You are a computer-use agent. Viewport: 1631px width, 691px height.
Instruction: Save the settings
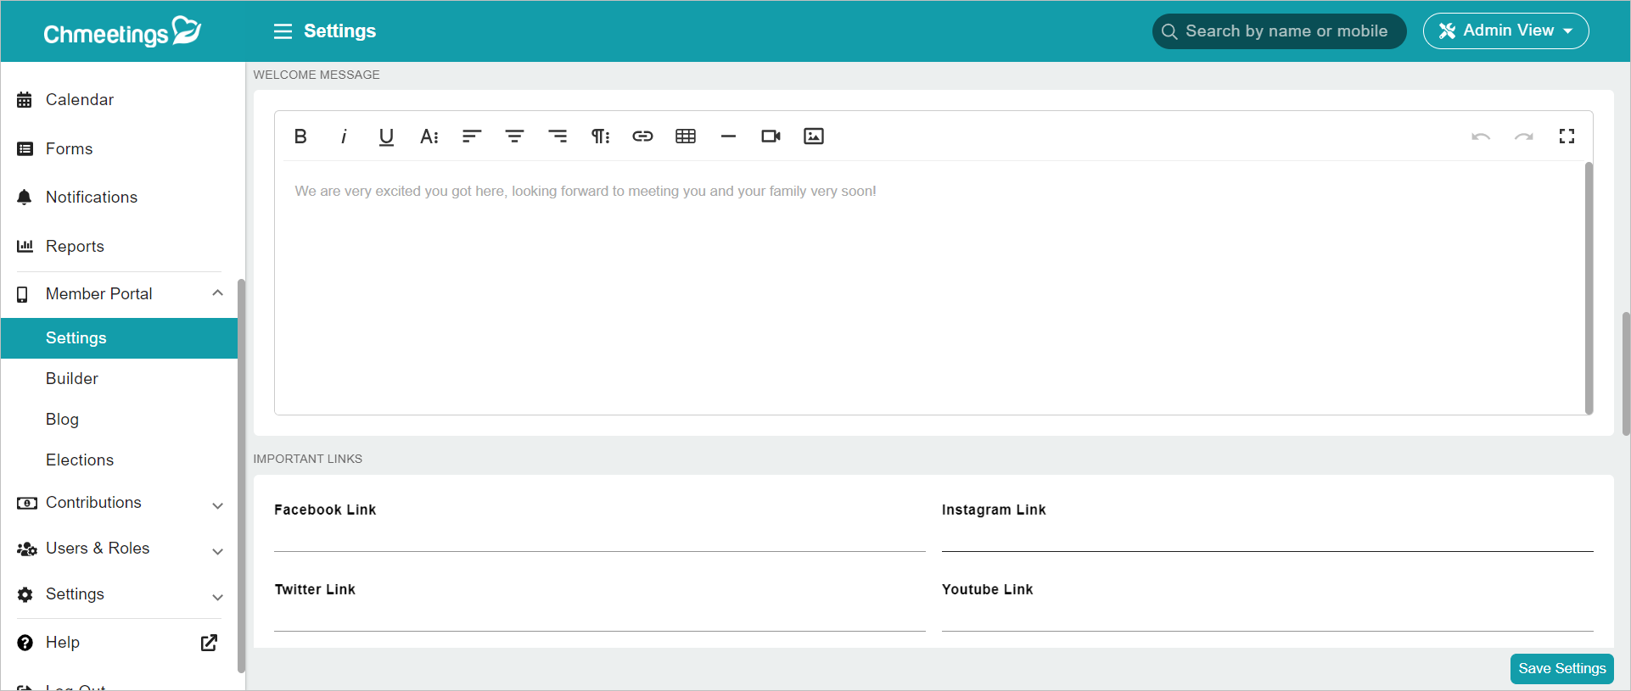point(1561,669)
